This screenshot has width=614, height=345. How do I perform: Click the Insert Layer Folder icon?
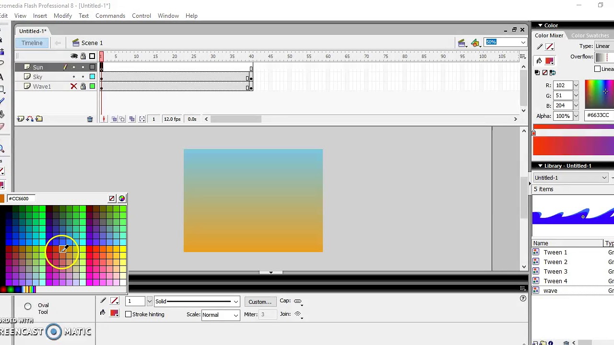click(39, 119)
